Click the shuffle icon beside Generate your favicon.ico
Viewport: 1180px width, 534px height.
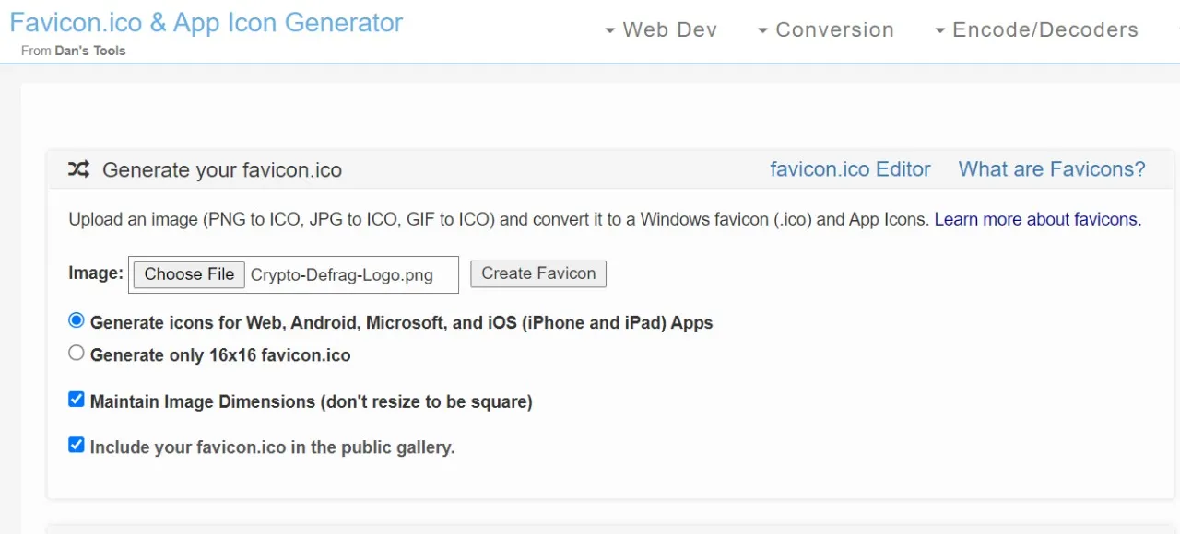tap(78, 169)
